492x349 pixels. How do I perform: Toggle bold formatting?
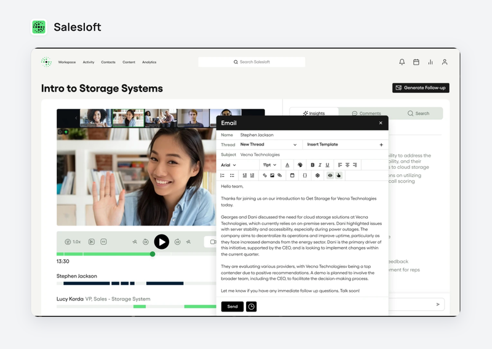pos(312,165)
